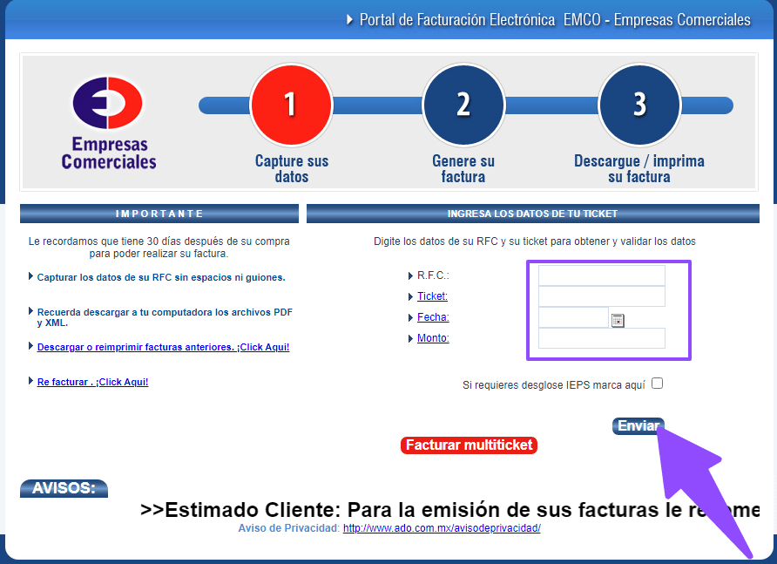Image resolution: width=777 pixels, height=564 pixels.
Task: Select step 2 Genere su factura circle
Action: coord(463,105)
